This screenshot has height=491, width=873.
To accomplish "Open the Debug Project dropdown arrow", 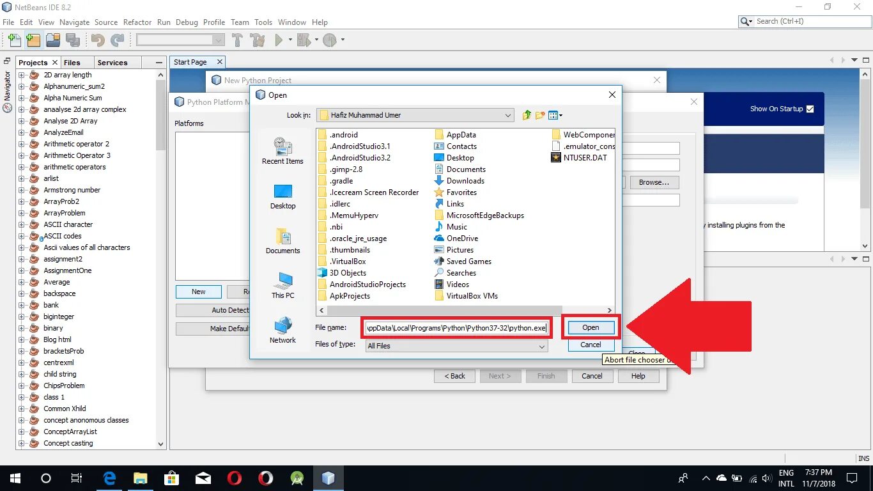I will point(316,40).
